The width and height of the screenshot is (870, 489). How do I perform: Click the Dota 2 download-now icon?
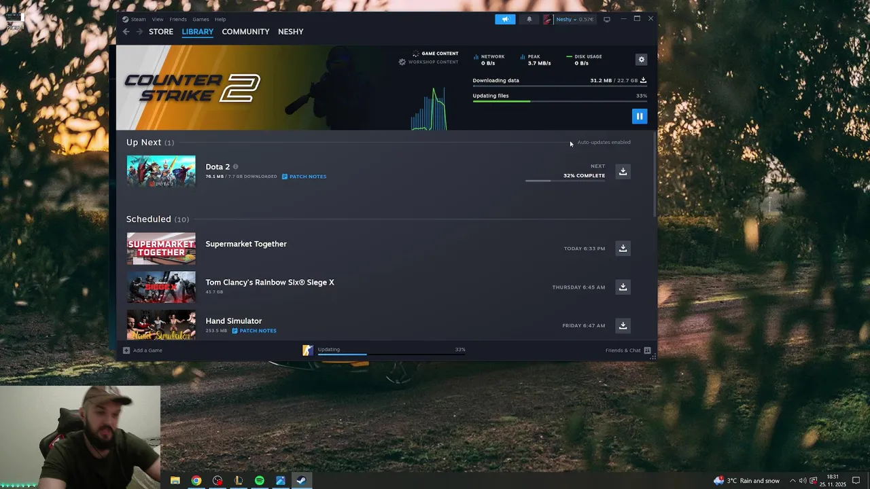623,171
